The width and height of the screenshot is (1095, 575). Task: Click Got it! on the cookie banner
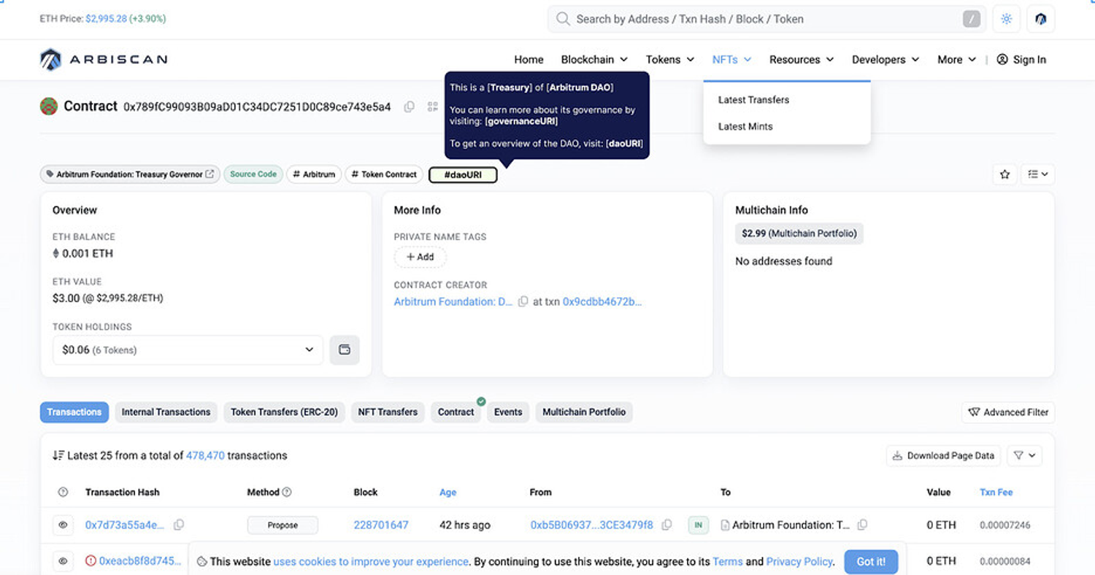pyautogui.click(x=871, y=562)
